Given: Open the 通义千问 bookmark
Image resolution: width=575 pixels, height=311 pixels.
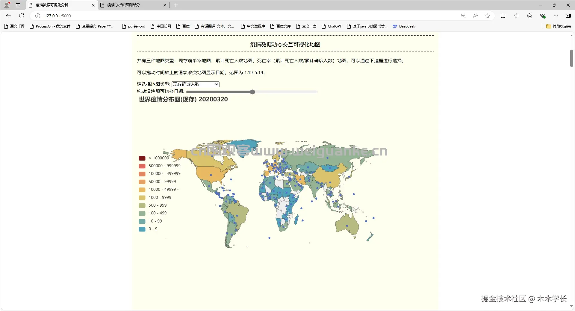Looking at the screenshot, I should tap(14, 26).
